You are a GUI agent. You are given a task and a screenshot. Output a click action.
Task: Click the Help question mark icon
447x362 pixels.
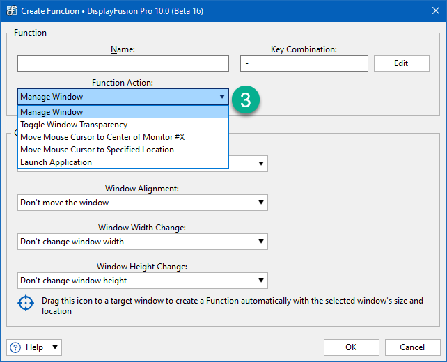[x=15, y=347]
